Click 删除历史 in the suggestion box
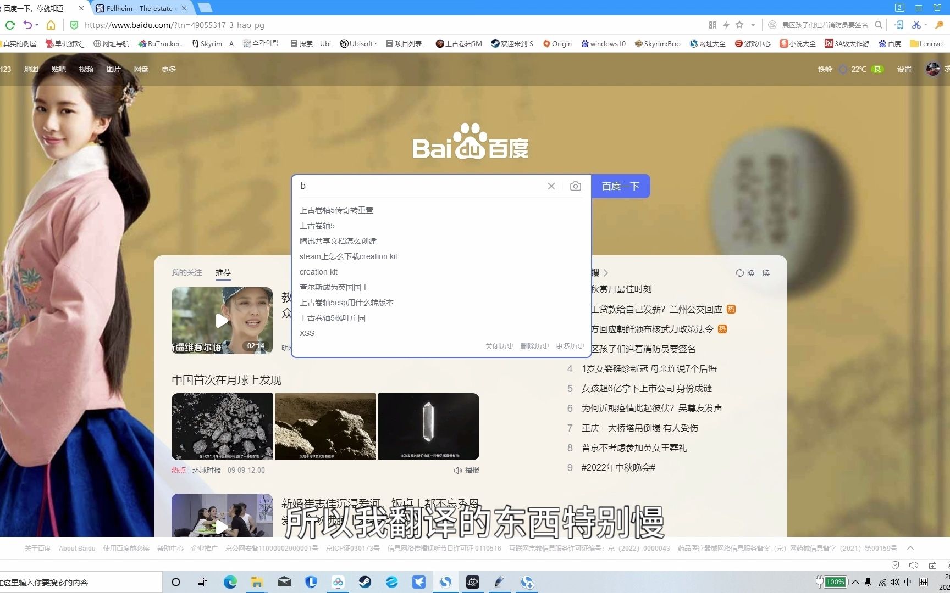 click(534, 346)
